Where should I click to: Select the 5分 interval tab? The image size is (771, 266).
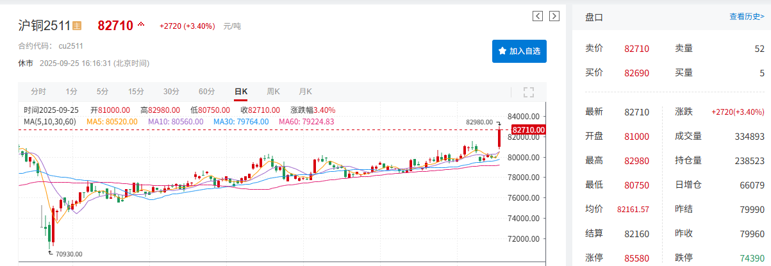[103, 92]
